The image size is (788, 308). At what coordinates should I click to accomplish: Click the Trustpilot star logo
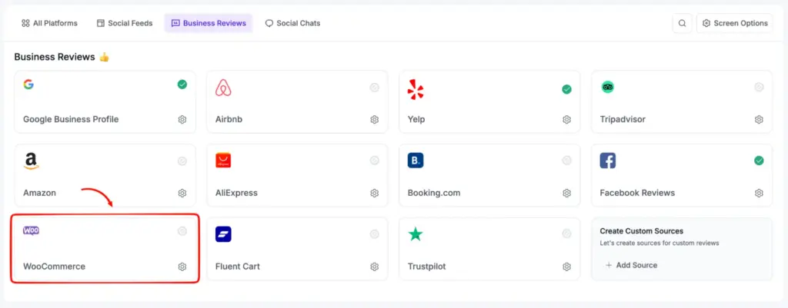(415, 233)
